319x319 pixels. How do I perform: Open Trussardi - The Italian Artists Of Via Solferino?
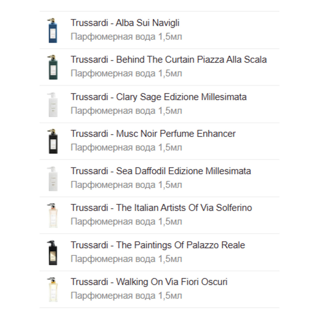click(x=161, y=208)
